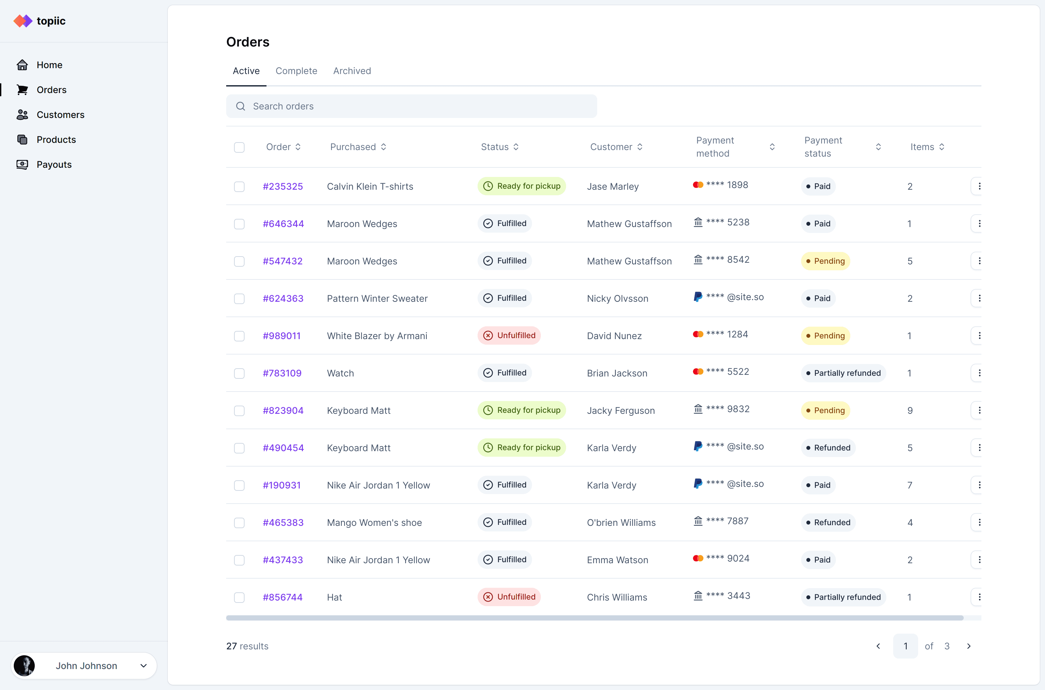
Task: Select checkbox for Hat order #856744
Action: click(x=239, y=597)
